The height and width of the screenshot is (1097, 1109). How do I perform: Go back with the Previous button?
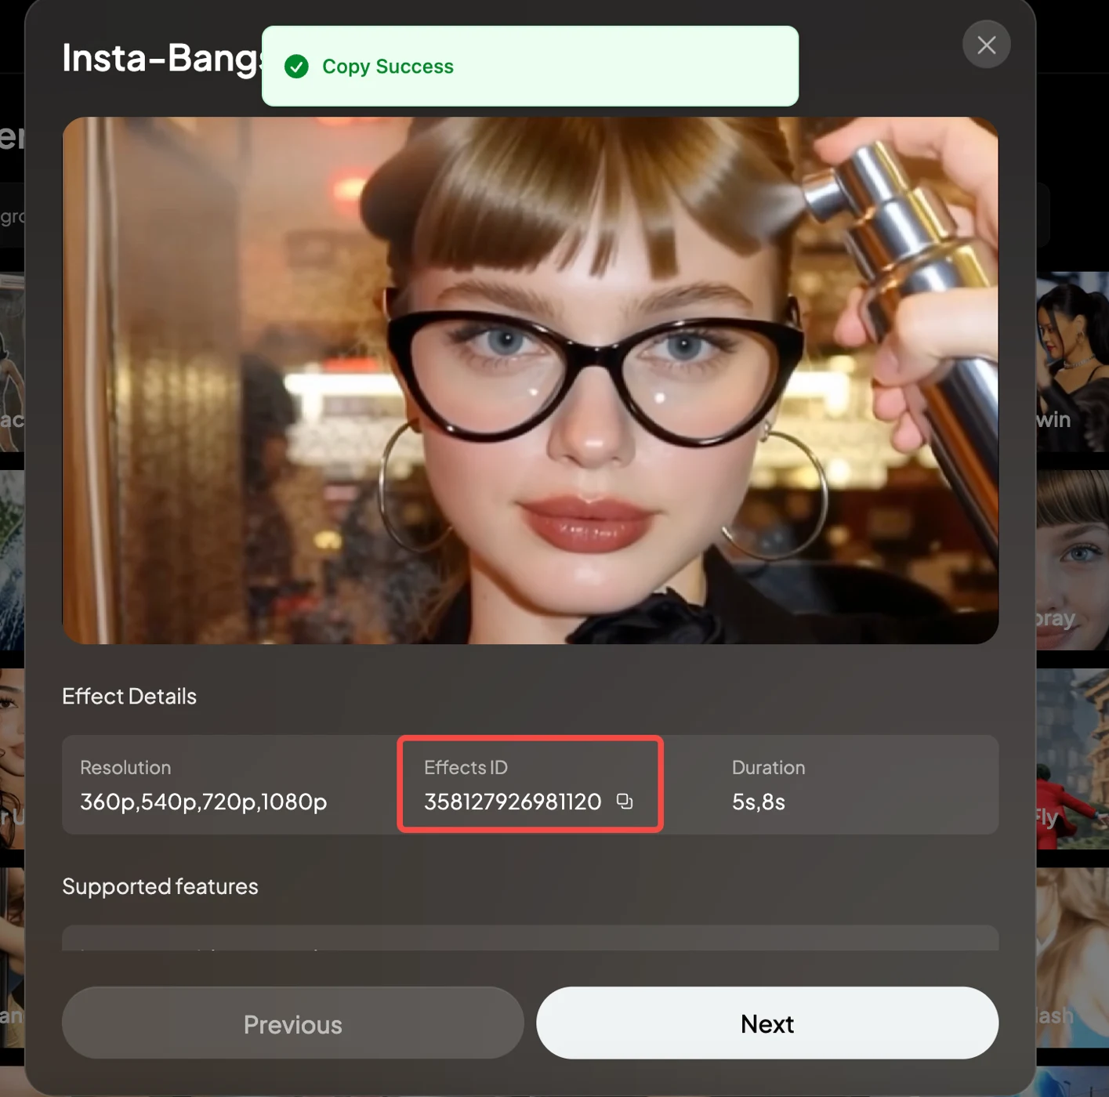[x=293, y=1023]
